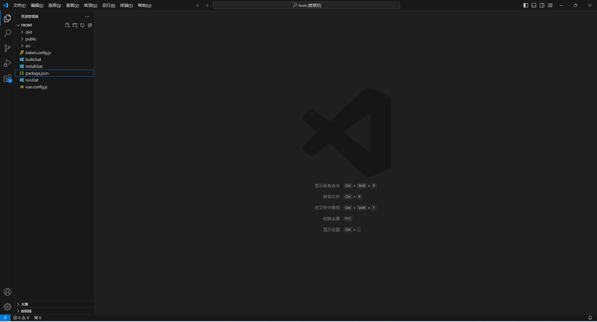Image resolution: width=597 pixels, height=322 pixels.
Task: Open the Accounts menu icon
Action: (x=7, y=292)
